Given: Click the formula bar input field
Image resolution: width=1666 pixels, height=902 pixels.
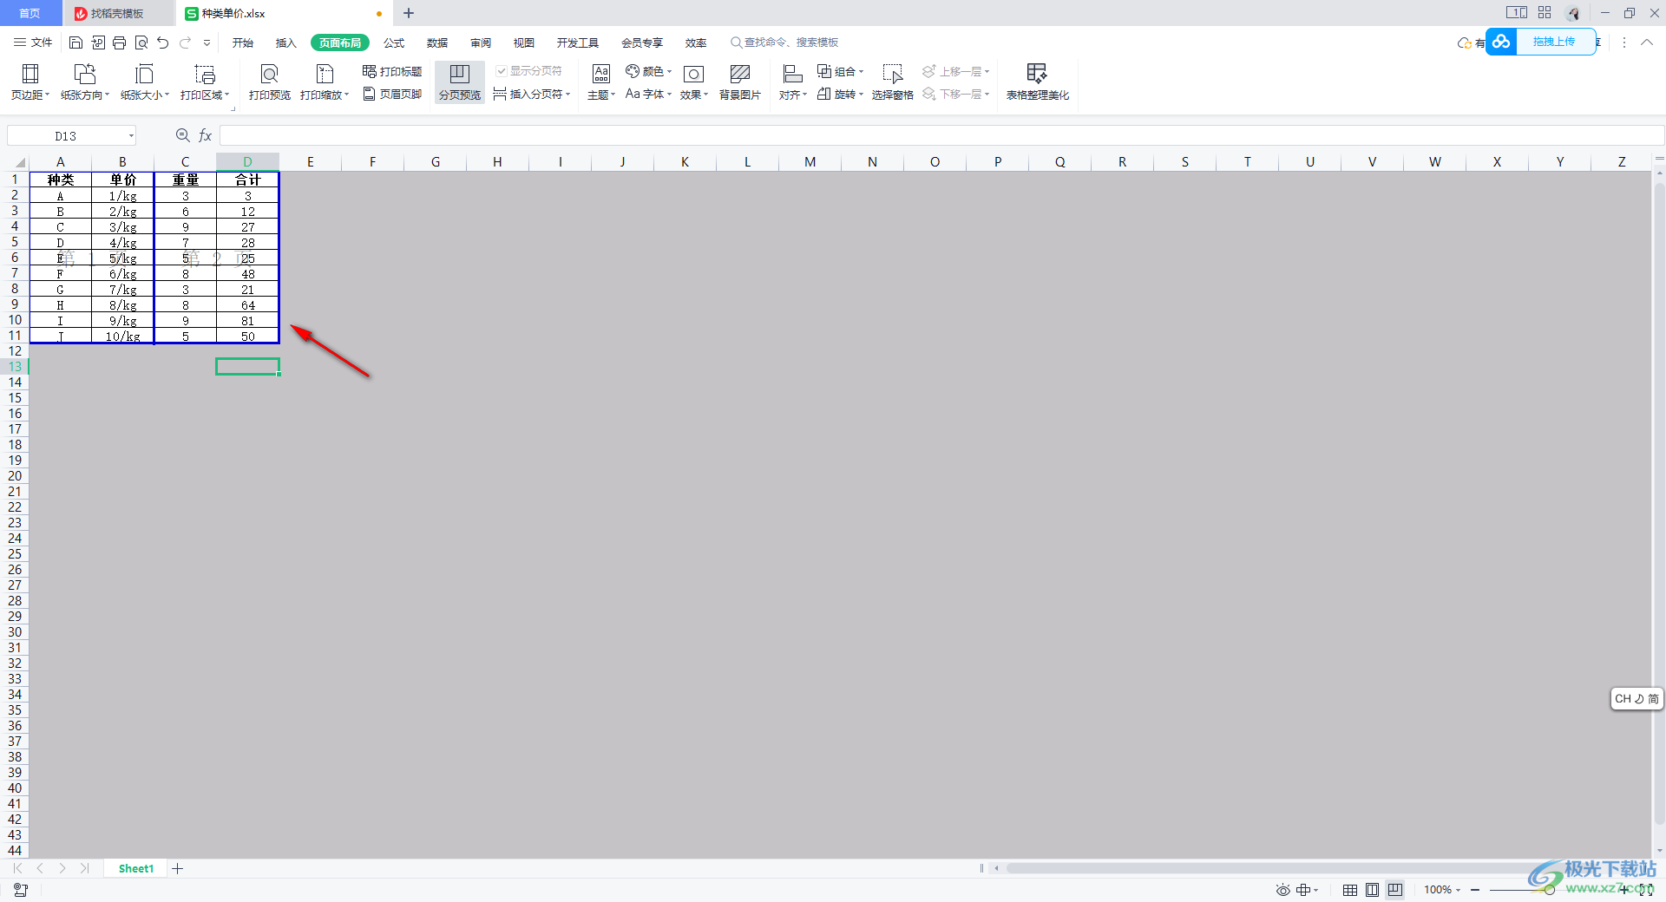Looking at the screenshot, I should tap(941, 135).
